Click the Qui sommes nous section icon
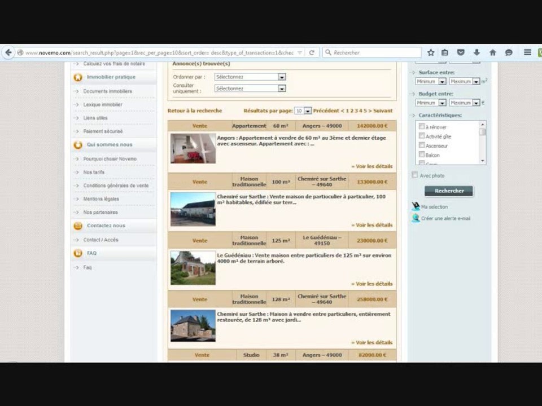542x406 pixels. pyautogui.click(x=78, y=145)
